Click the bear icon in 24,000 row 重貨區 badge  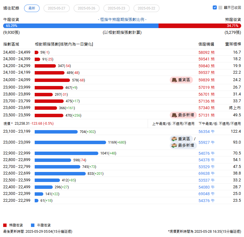pyautogui.click(x=174, y=80)
